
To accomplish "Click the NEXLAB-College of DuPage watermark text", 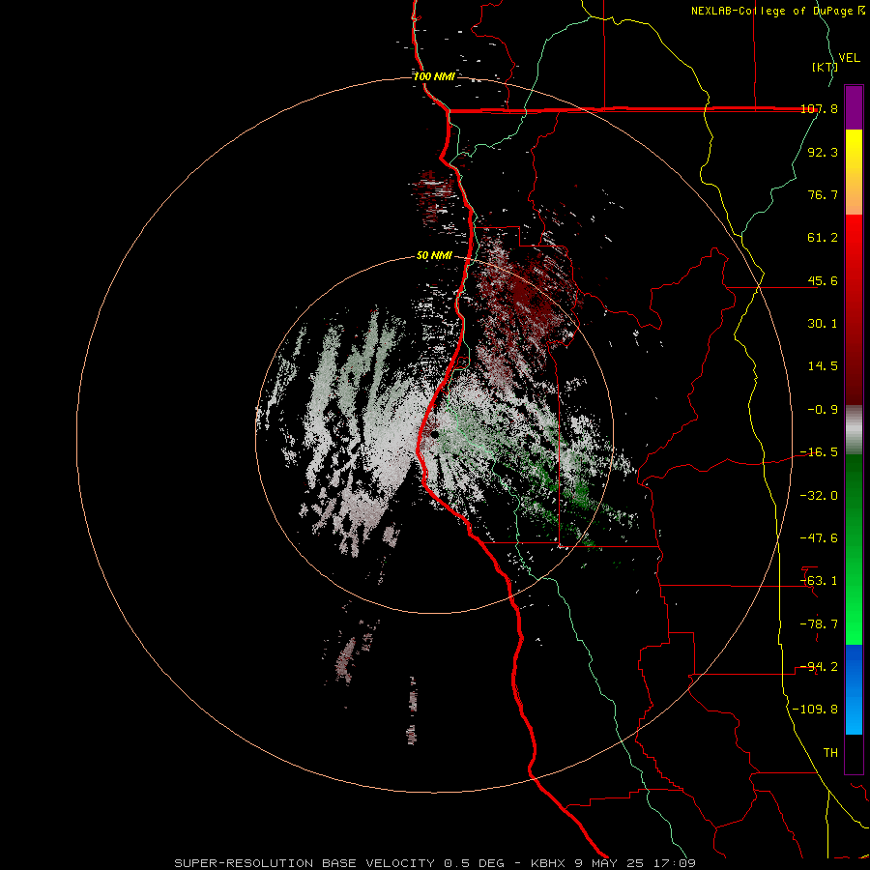I will (x=778, y=11).
